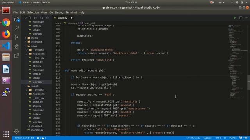Screen dimensions: 250x140
Task: Open manage.py in the explorer
Action: 37,130
